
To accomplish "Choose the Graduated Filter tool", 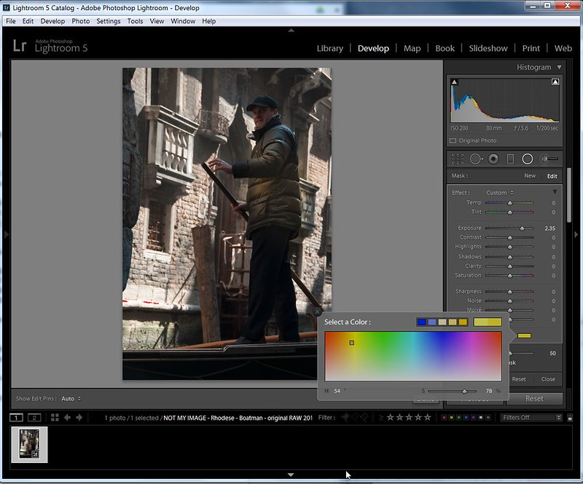I will click(x=510, y=159).
